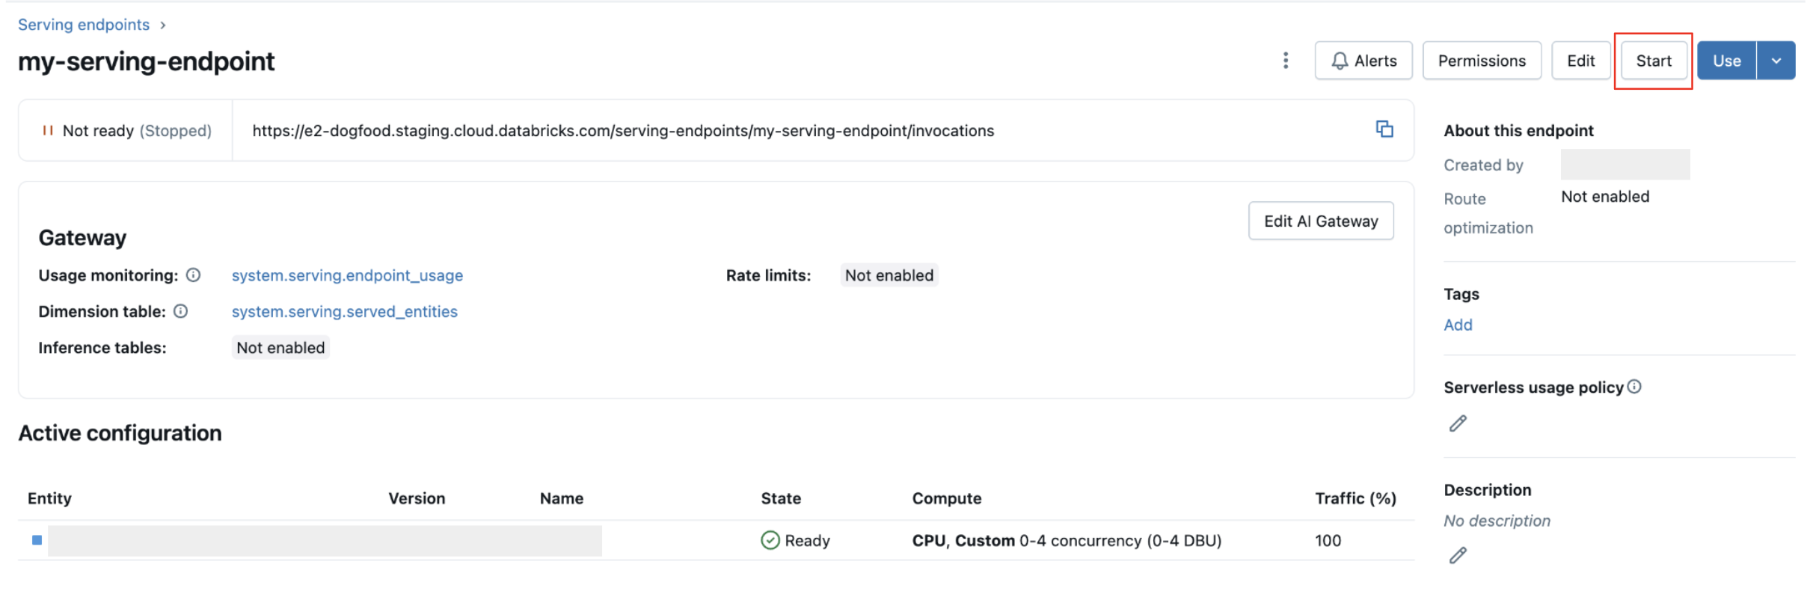Open the Serving endpoints breadcrumb chevron

pos(162,24)
